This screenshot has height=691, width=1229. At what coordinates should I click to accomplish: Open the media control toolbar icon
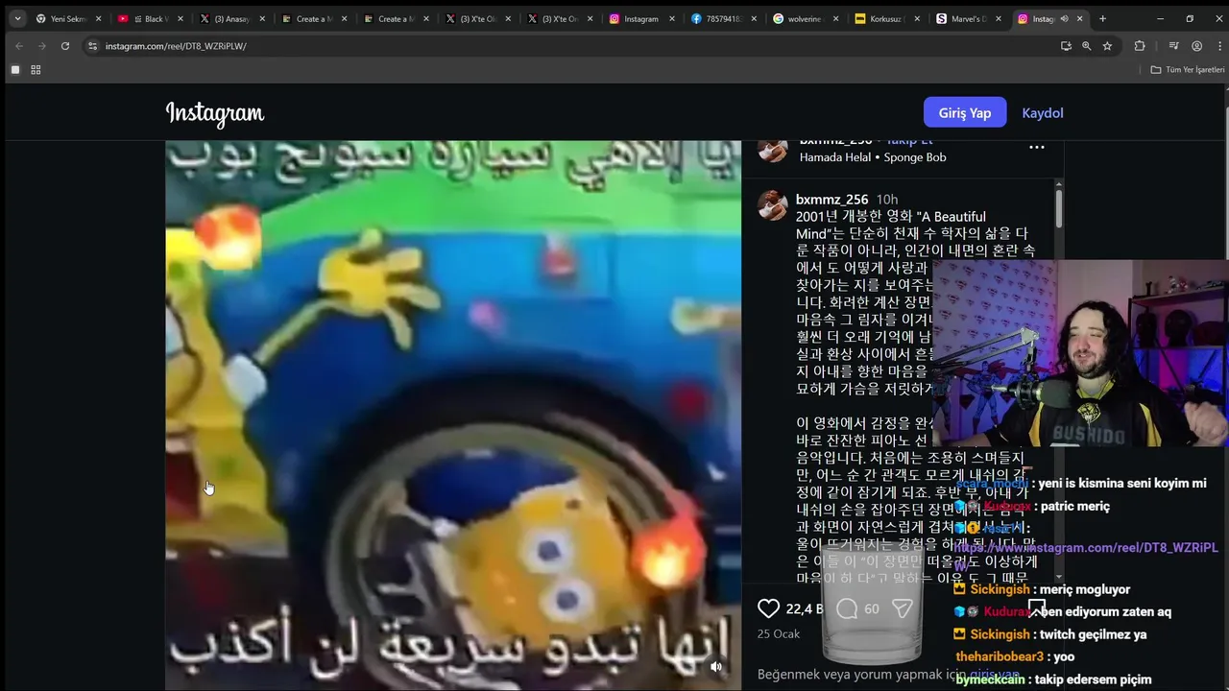click(1173, 45)
